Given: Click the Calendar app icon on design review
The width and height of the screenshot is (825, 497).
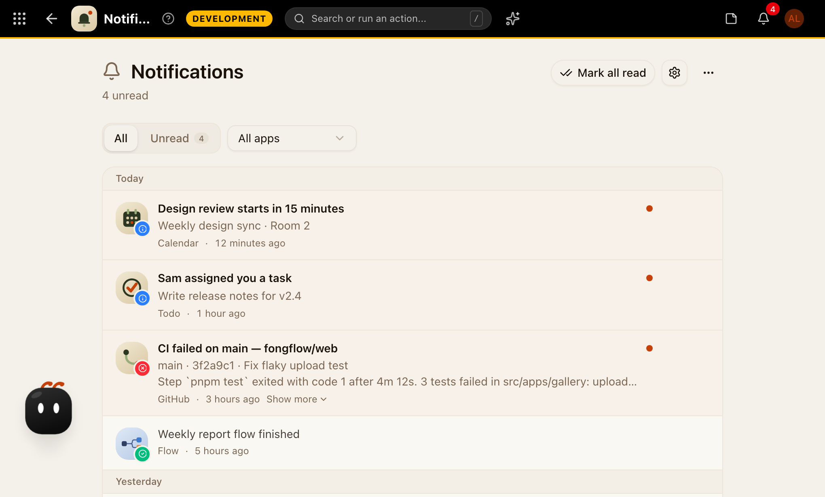Looking at the screenshot, I should click(132, 218).
